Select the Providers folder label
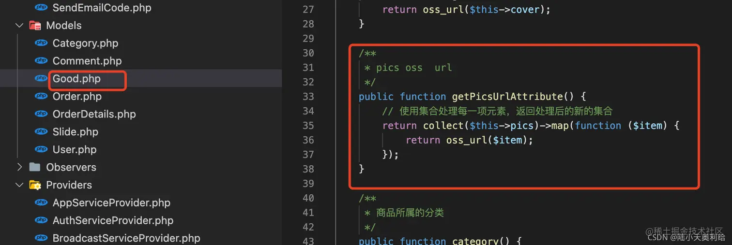 click(x=69, y=185)
